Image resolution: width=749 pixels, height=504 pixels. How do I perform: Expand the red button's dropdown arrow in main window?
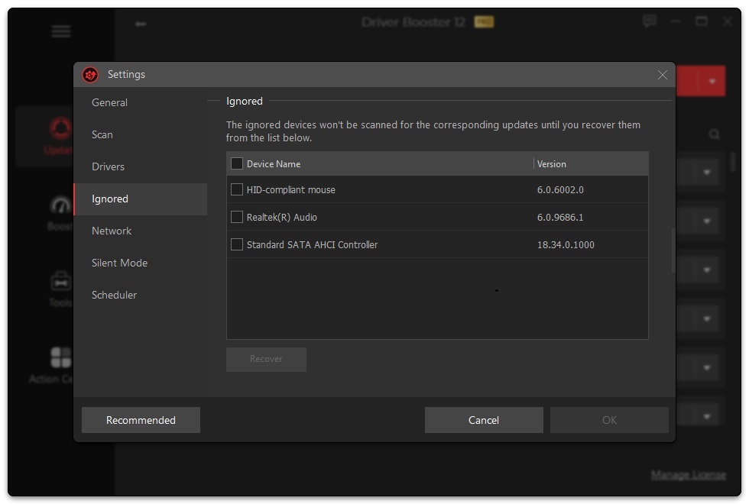pos(712,82)
